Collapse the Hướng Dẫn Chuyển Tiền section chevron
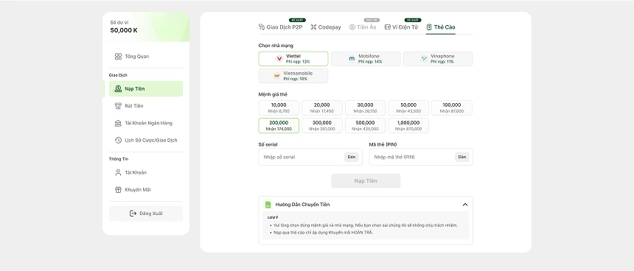The image size is (634, 271). [x=465, y=205]
